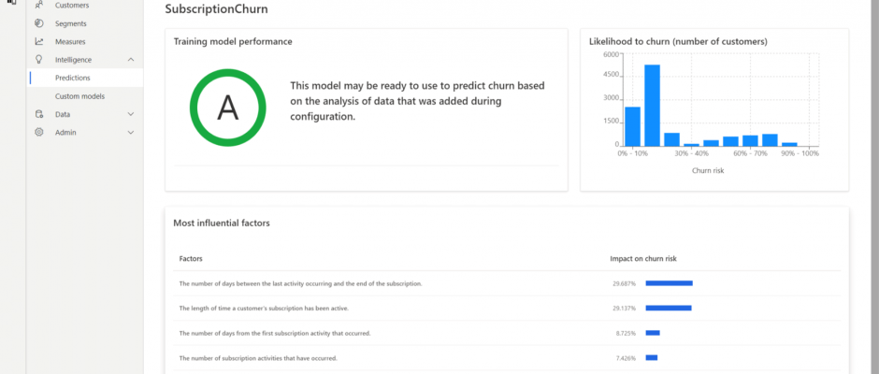
Task: Select the subscription length factor row
Action: click(507, 308)
